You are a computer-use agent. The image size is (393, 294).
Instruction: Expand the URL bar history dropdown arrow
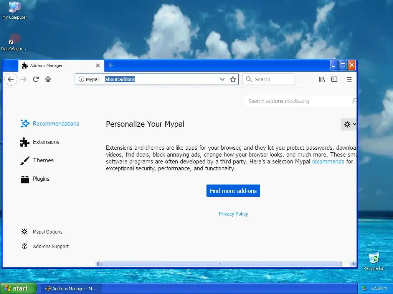tap(222, 79)
